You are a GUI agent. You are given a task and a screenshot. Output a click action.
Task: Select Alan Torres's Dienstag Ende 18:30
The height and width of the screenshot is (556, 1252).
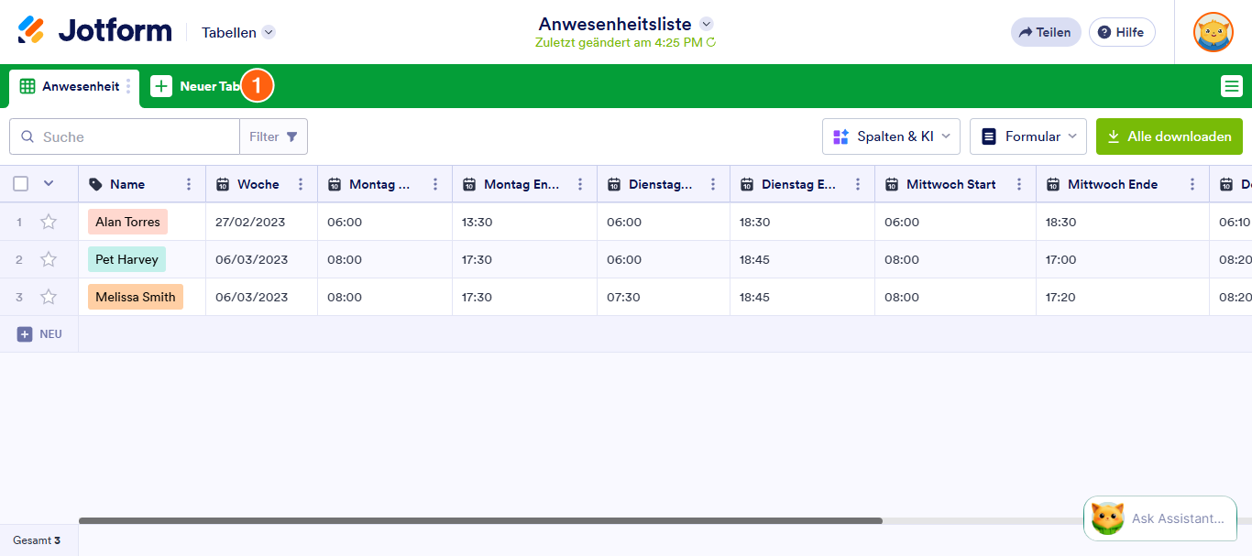click(x=802, y=222)
